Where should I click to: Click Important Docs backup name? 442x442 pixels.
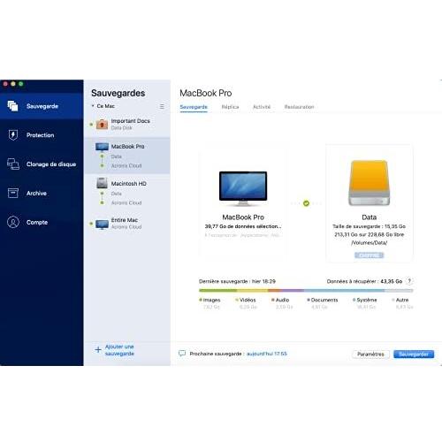pos(131,121)
